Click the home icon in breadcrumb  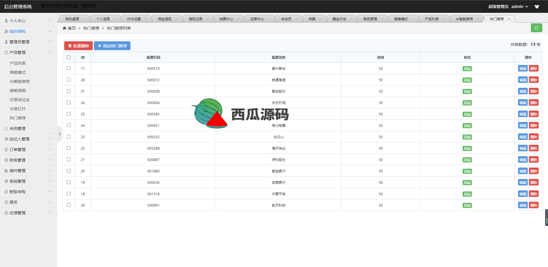[x=65, y=28]
